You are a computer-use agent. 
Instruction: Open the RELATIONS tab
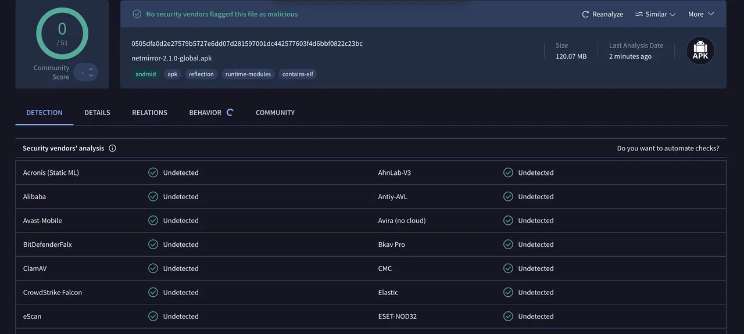click(x=149, y=113)
